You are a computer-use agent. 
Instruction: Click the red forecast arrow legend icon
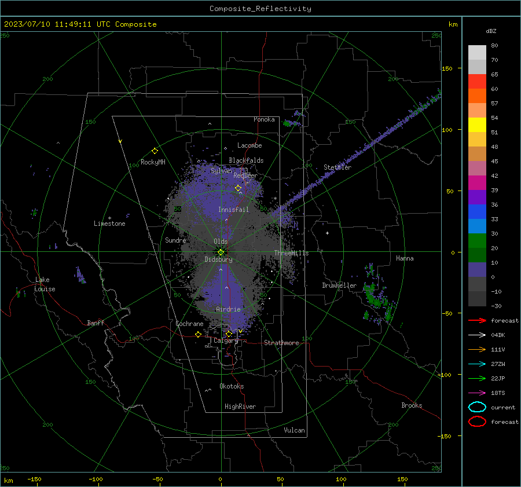click(477, 320)
